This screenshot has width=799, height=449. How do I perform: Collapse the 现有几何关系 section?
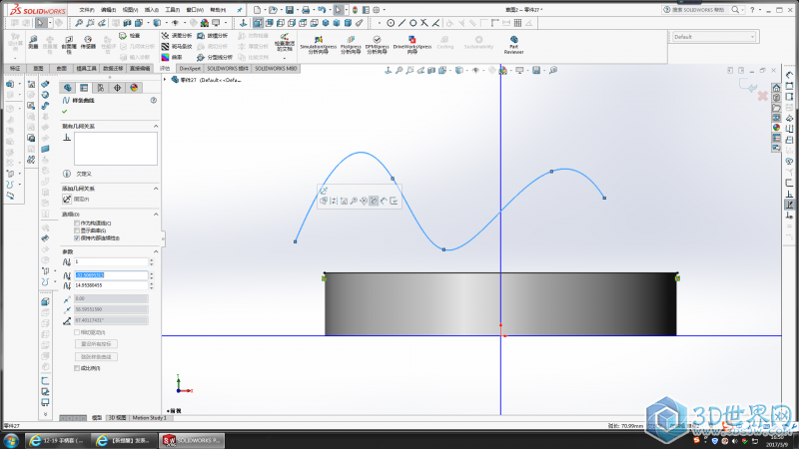pos(156,126)
